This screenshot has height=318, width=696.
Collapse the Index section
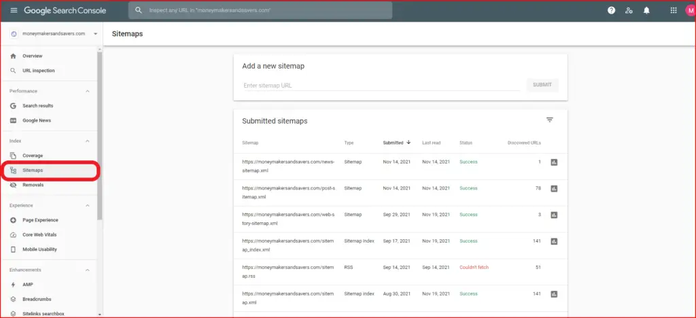[x=88, y=141]
